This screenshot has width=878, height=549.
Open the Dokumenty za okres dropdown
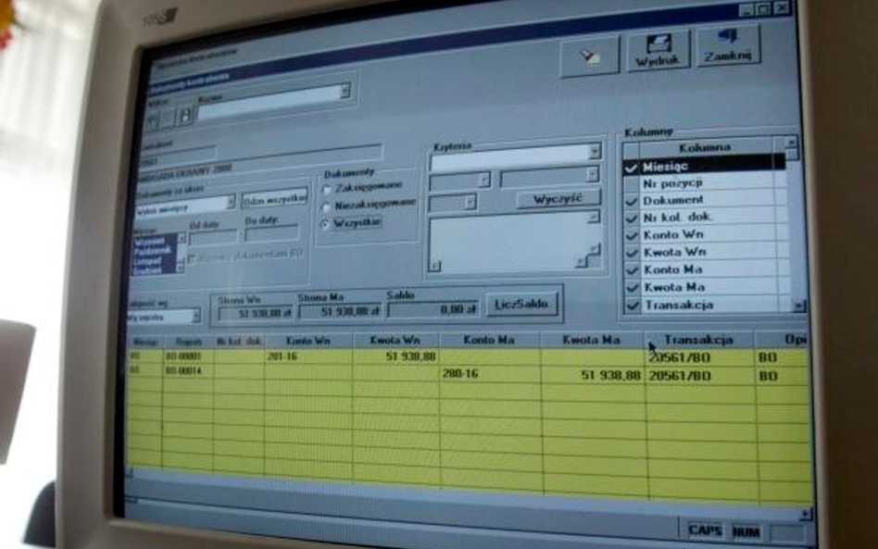(230, 202)
